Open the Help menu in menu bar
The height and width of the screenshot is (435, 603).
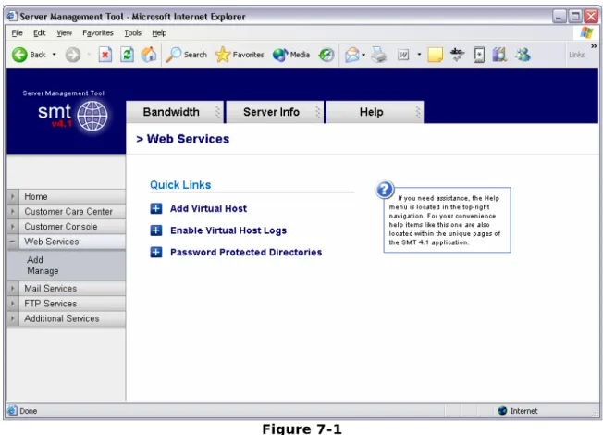click(159, 33)
